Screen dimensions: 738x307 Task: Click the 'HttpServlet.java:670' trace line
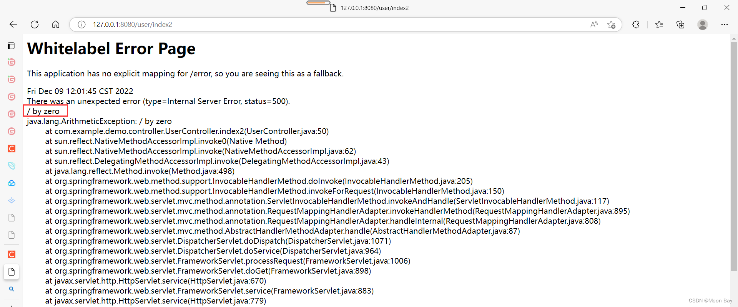pyautogui.click(x=156, y=281)
